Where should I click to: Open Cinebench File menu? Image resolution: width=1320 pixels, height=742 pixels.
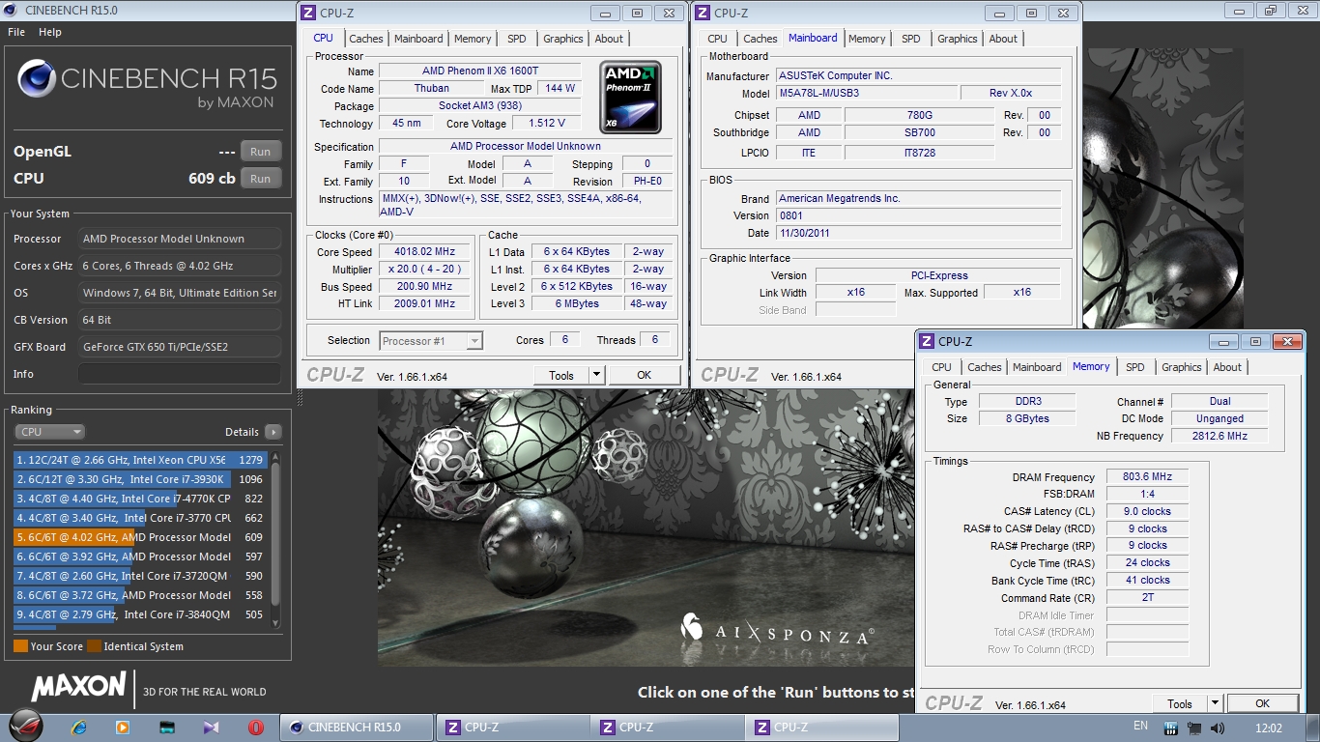click(16, 32)
